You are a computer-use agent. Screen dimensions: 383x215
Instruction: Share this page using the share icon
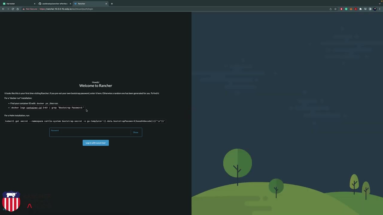(331, 9)
